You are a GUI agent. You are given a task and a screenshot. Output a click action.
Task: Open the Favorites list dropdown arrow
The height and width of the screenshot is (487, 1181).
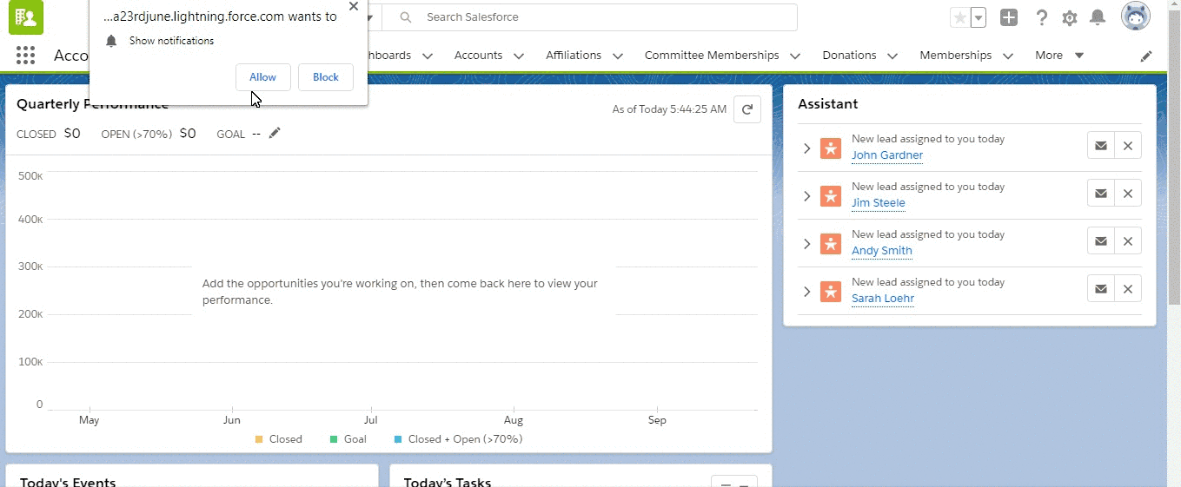pyautogui.click(x=979, y=17)
